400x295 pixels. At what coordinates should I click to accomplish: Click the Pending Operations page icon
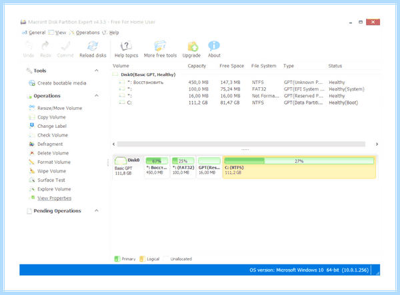click(x=29, y=211)
